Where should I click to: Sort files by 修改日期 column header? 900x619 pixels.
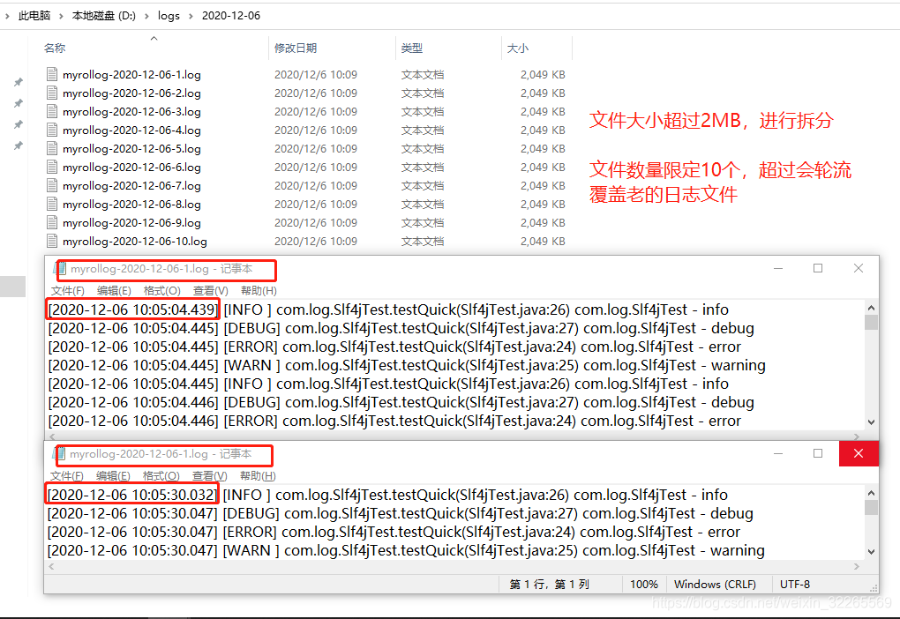[x=296, y=48]
